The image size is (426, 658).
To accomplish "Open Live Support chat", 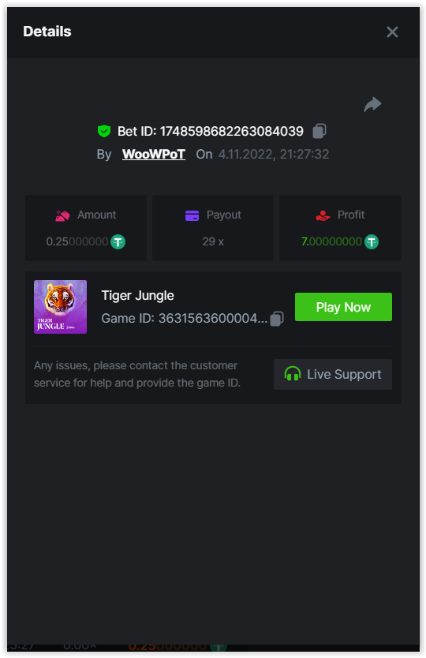I will click(333, 374).
